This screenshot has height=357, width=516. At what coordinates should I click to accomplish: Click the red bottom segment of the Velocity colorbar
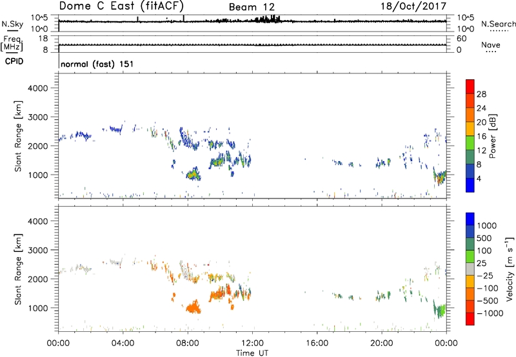click(x=470, y=319)
